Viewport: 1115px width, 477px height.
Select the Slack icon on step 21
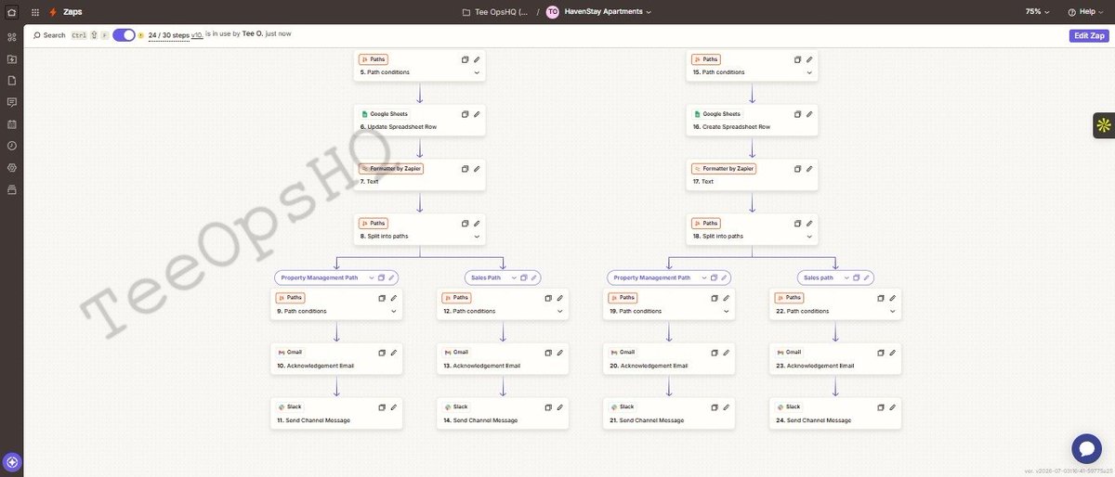[x=614, y=407]
